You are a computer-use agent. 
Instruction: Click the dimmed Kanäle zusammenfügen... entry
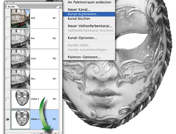(x=89, y=50)
